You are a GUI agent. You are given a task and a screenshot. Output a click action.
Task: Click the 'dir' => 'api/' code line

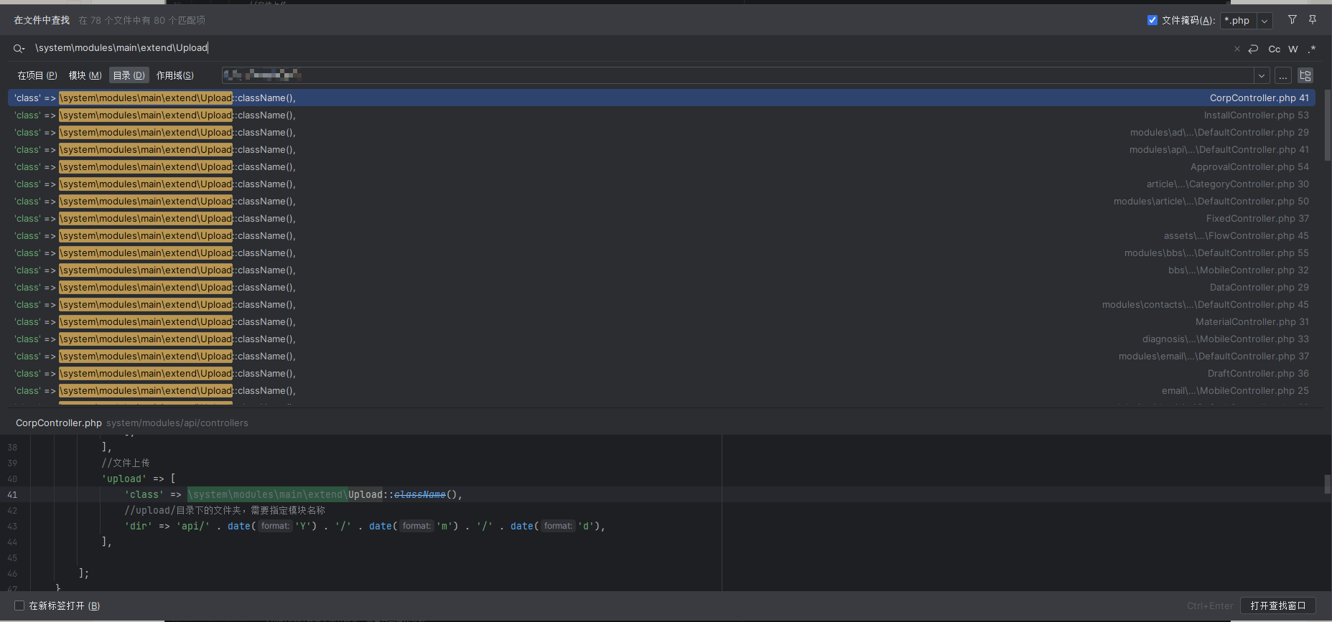(365, 527)
